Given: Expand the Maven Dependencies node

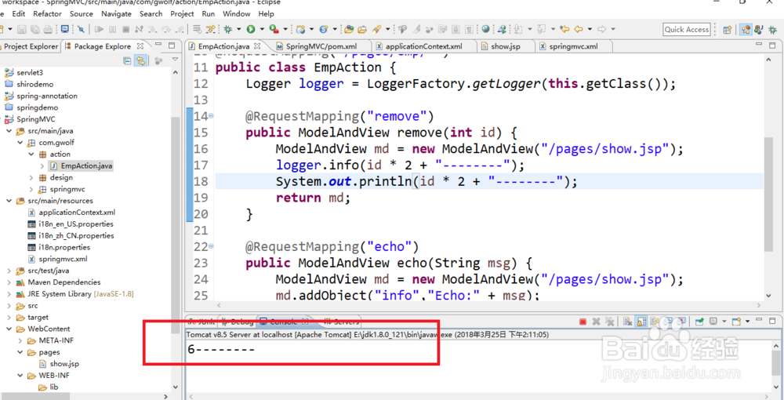Looking at the screenshot, I should click(9, 282).
